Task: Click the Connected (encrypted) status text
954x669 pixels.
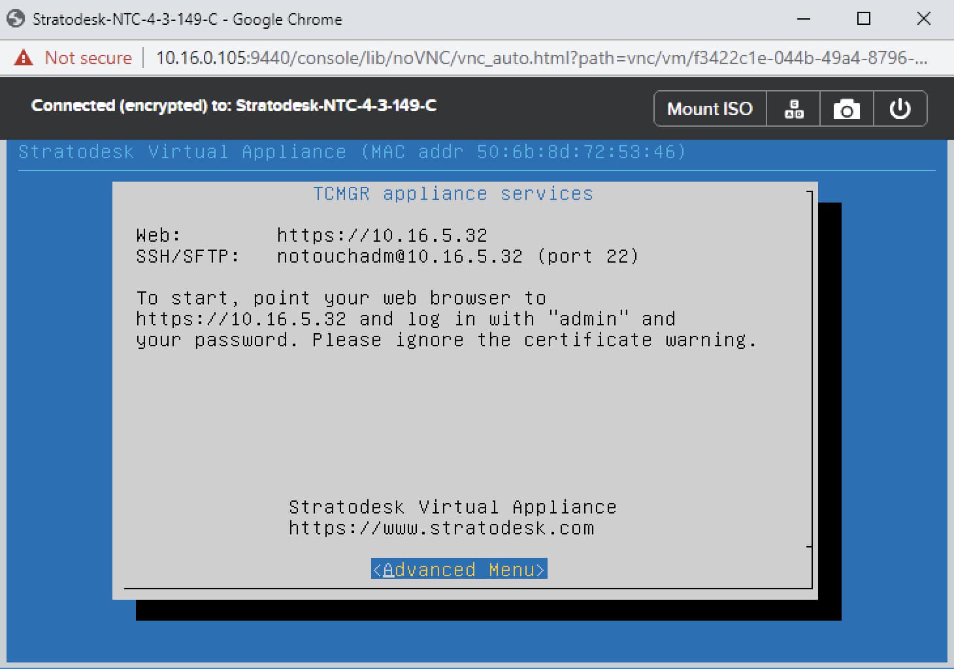Action: coord(234,105)
